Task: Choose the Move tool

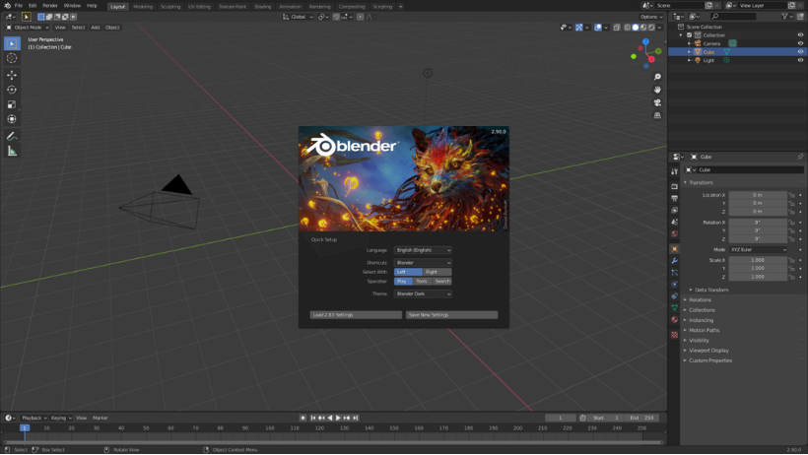Action: click(x=12, y=75)
